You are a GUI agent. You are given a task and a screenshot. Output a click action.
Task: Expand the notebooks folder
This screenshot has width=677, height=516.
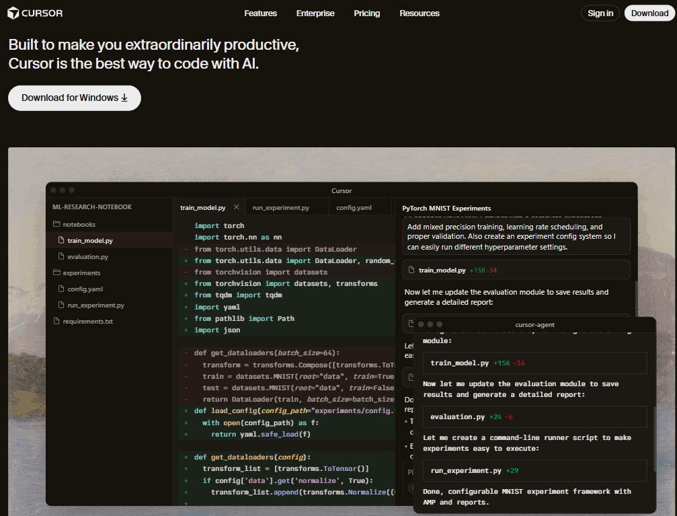(x=79, y=224)
